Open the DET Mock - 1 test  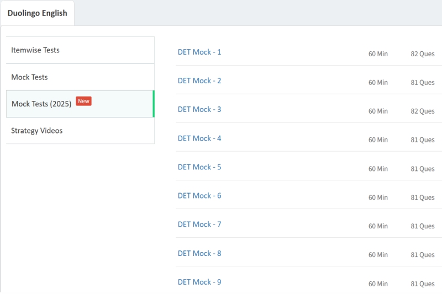(x=199, y=52)
